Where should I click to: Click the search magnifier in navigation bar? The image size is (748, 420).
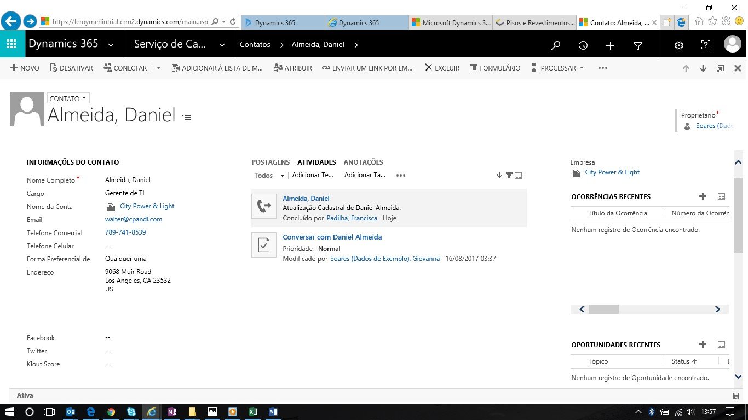556,45
